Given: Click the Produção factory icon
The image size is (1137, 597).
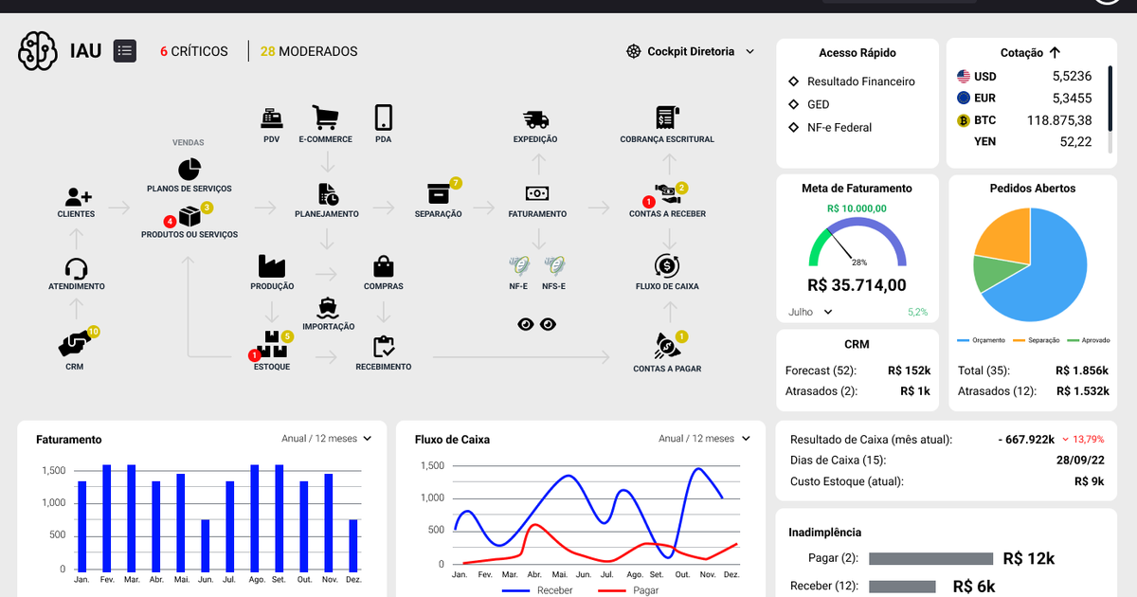Looking at the screenshot, I should coord(272,266).
